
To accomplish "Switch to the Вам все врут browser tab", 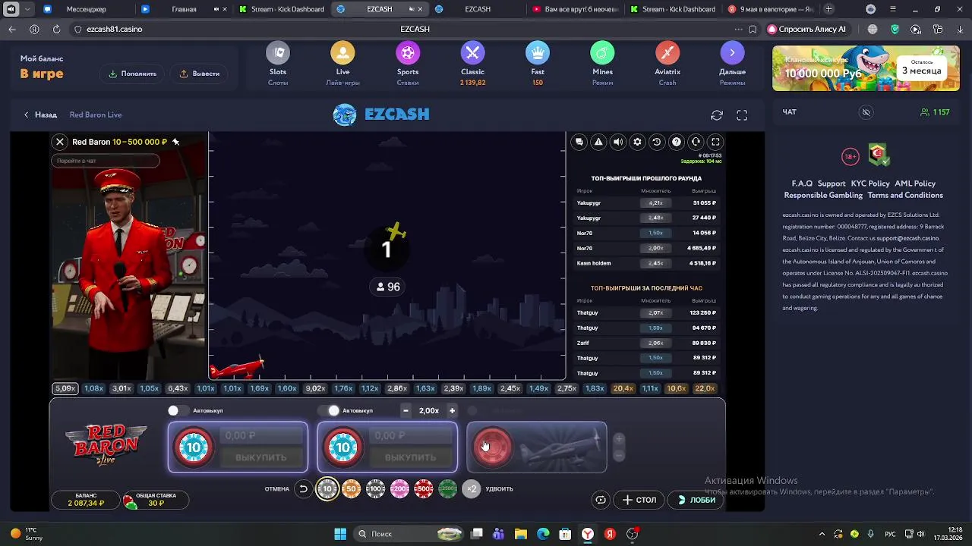I will pos(575,9).
